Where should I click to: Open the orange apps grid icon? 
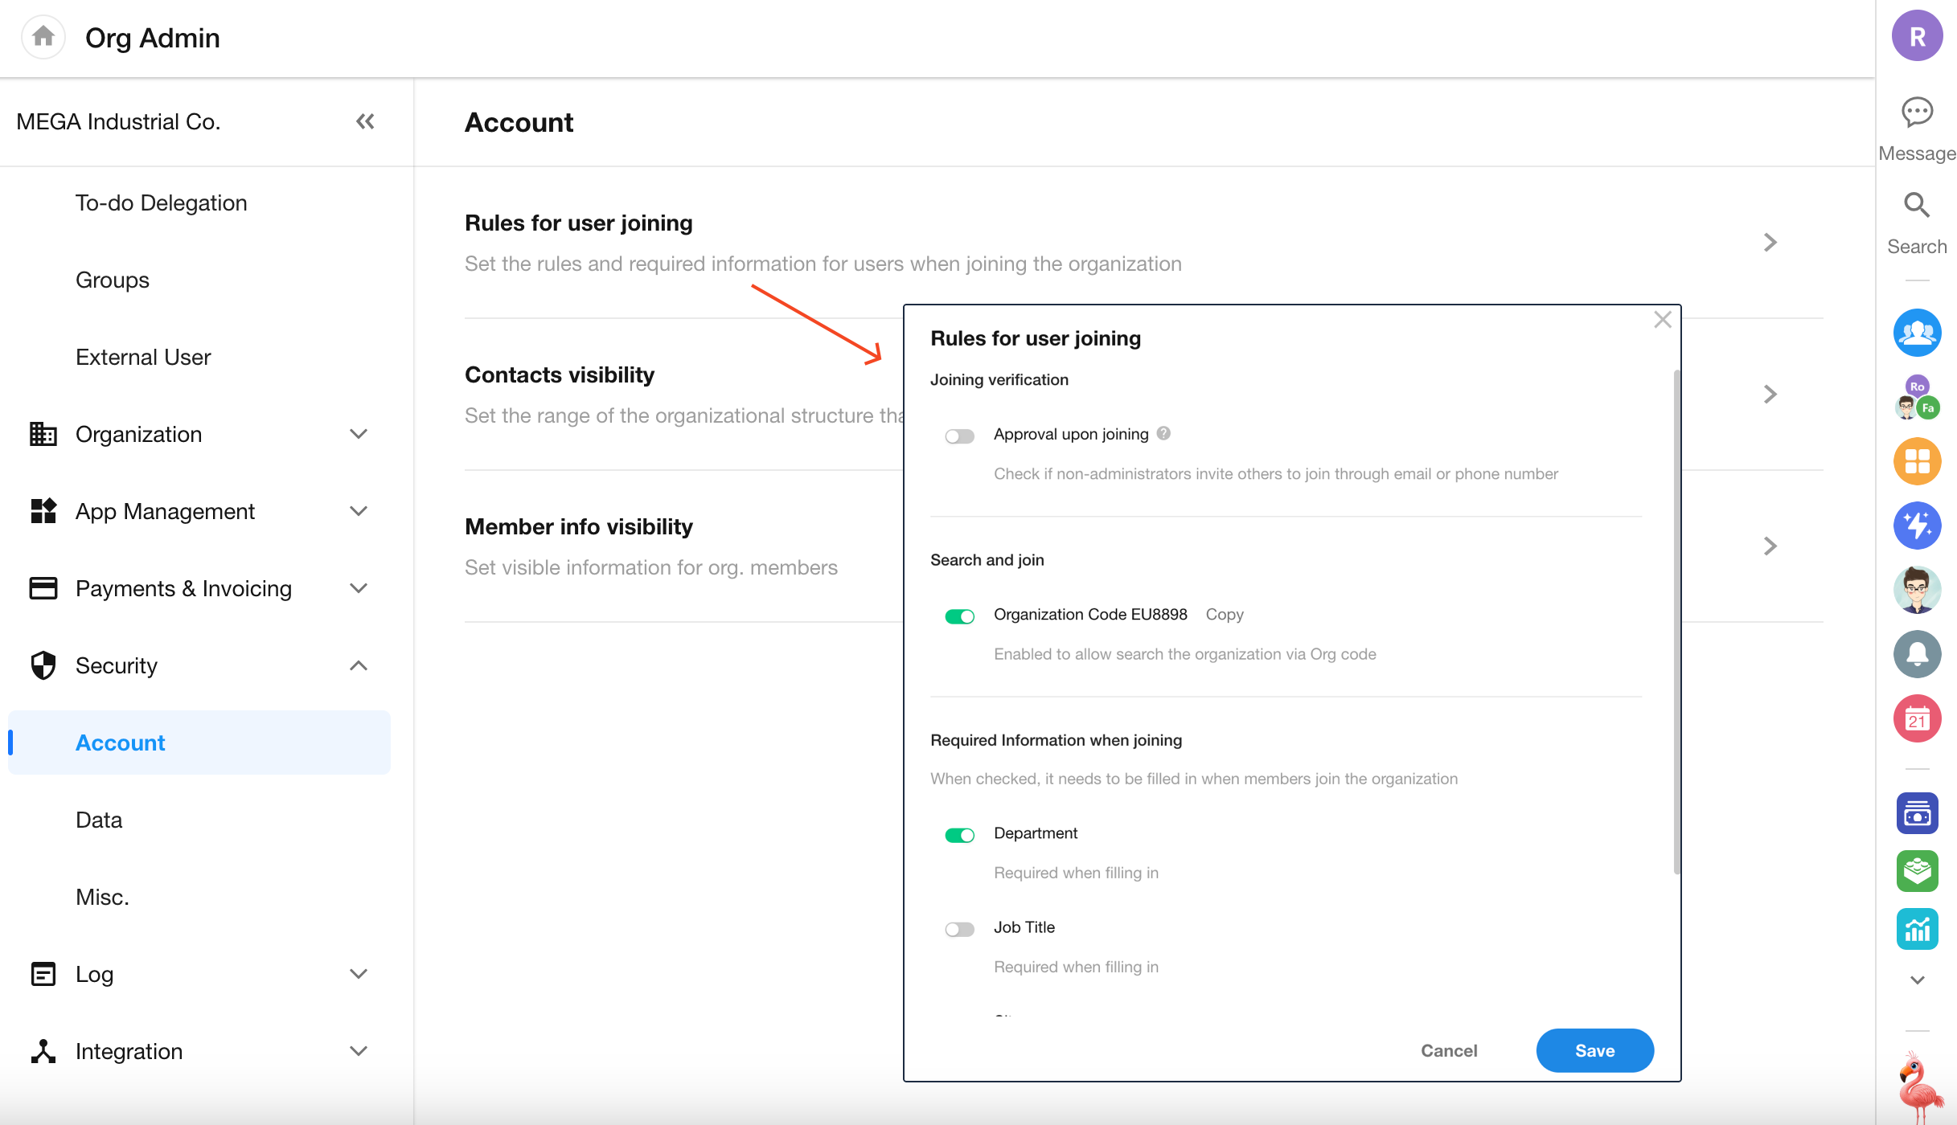[x=1917, y=461]
